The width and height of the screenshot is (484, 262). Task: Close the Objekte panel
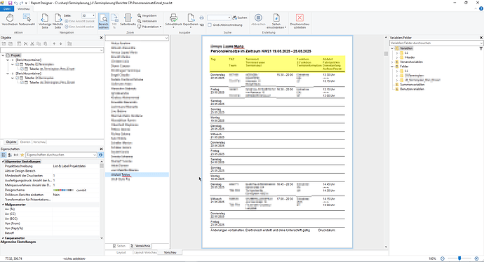click(x=101, y=38)
